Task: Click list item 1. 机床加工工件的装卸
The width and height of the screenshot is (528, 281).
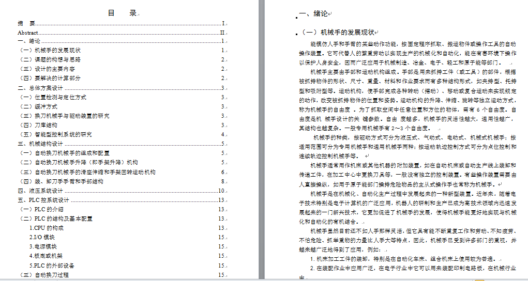Action: tap(403, 259)
